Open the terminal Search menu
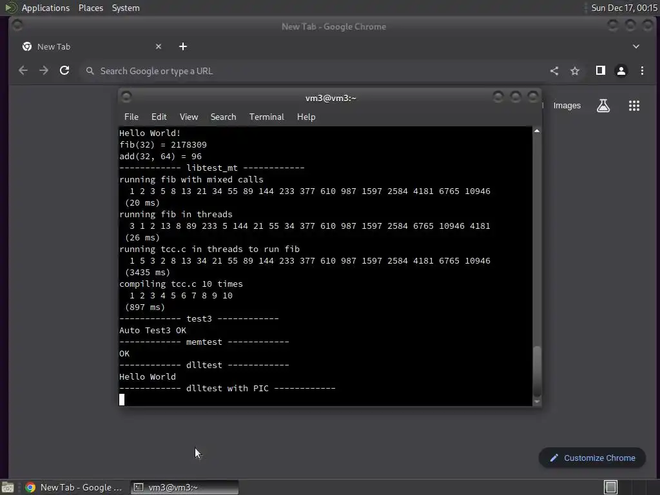The image size is (660, 495). pyautogui.click(x=223, y=117)
